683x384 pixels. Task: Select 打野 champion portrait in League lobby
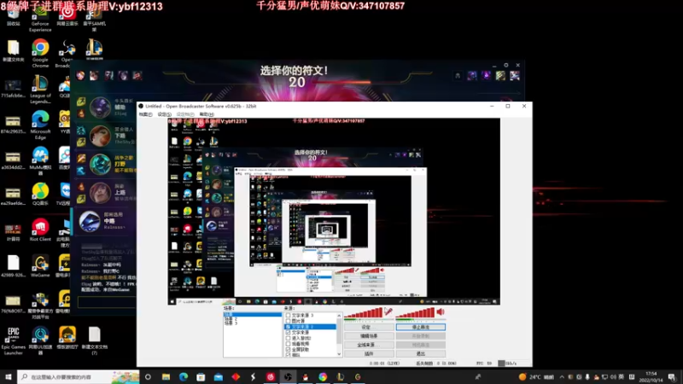(x=100, y=164)
